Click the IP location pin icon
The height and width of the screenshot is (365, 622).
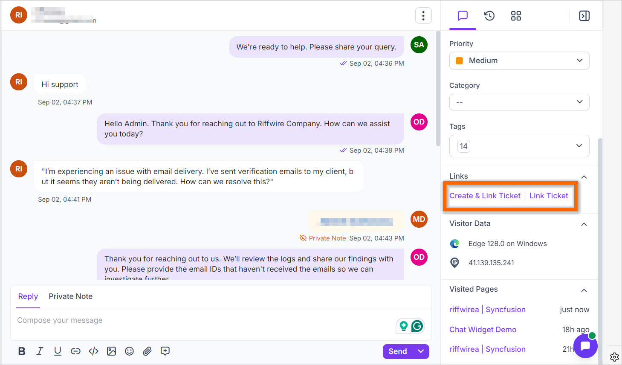click(x=455, y=263)
